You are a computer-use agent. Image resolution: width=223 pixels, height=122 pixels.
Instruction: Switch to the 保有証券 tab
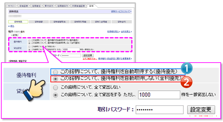[24, 6]
